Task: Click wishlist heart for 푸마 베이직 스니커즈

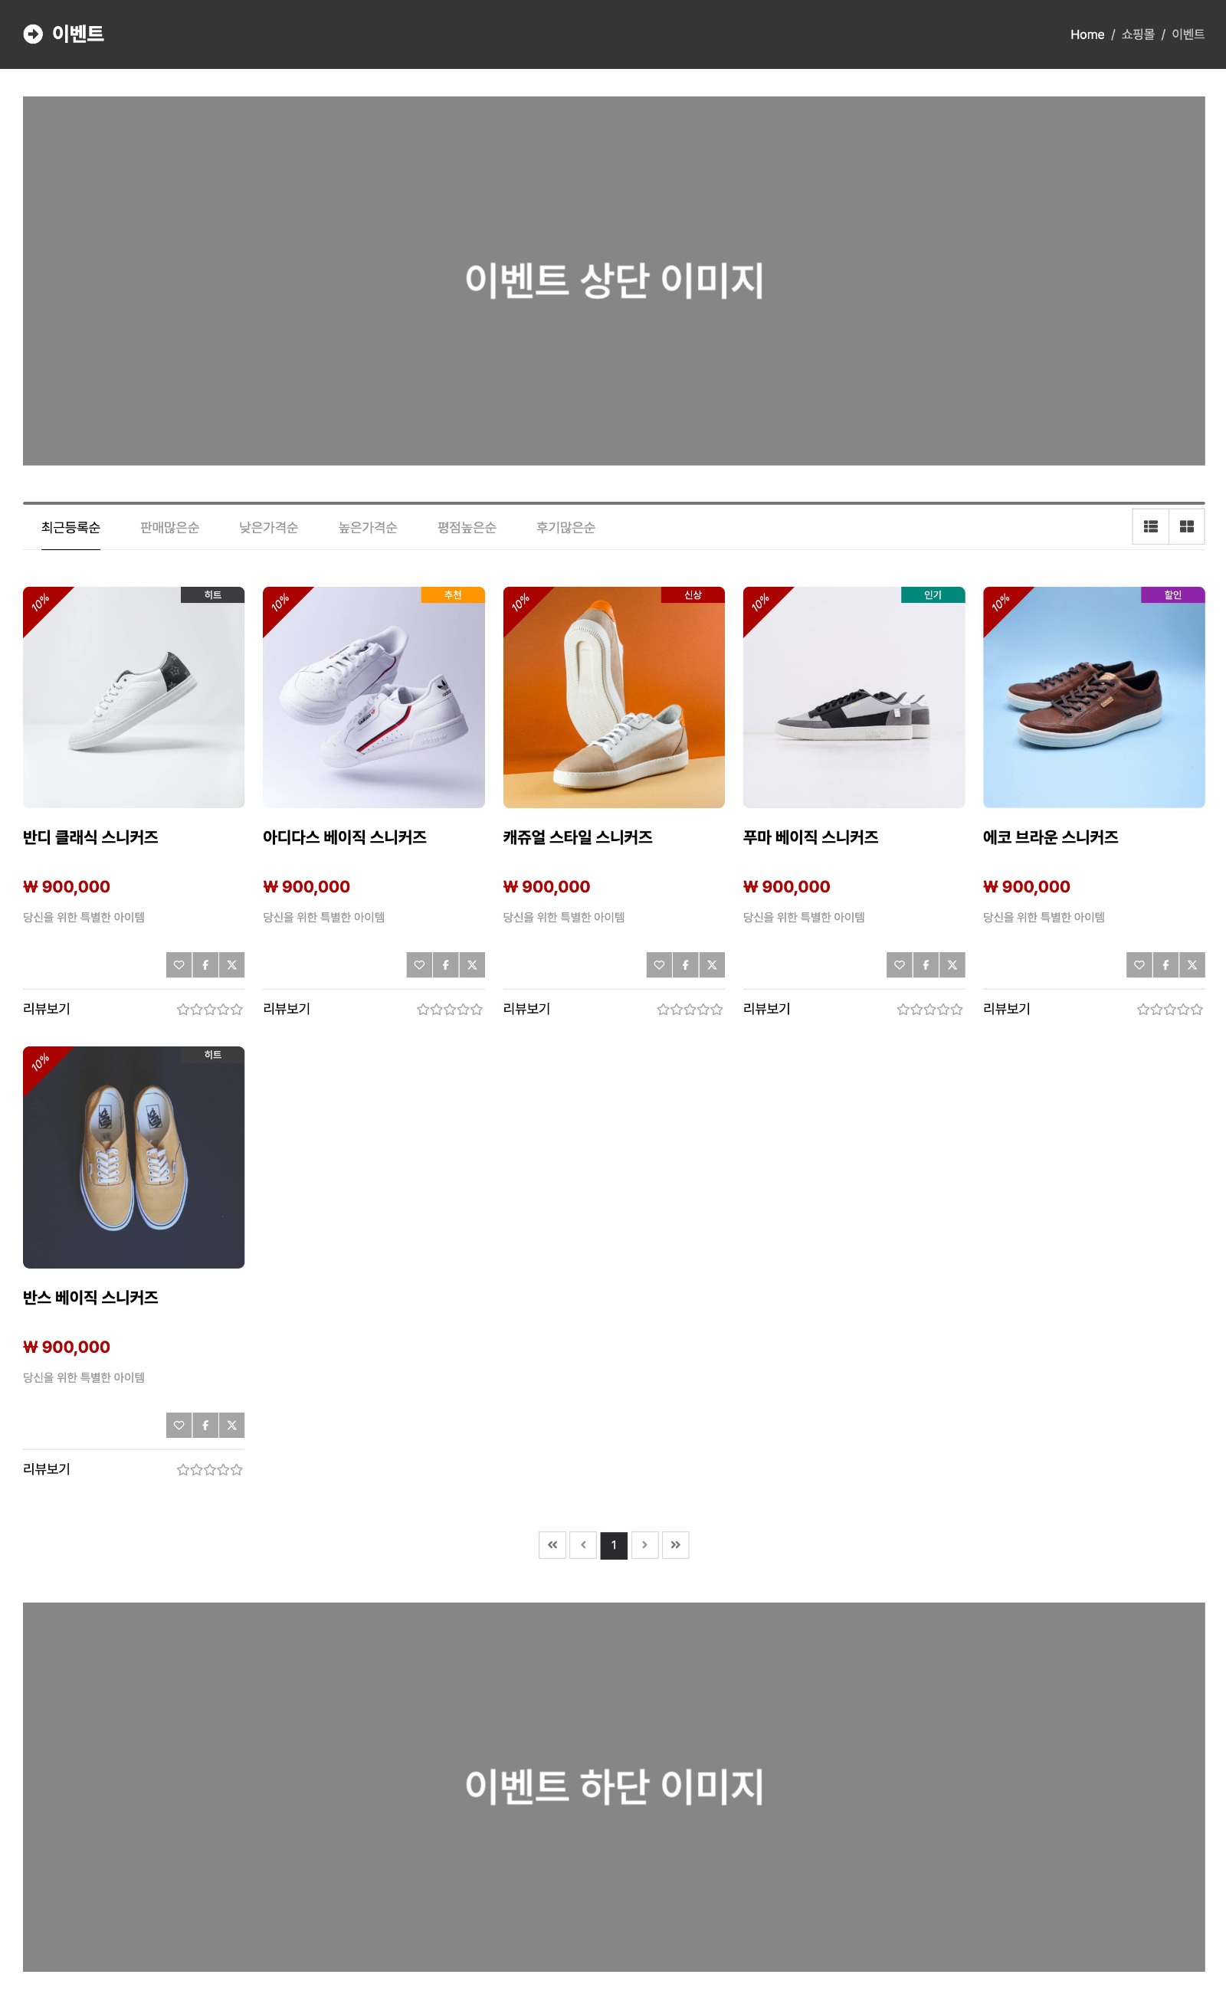Action: pos(900,964)
